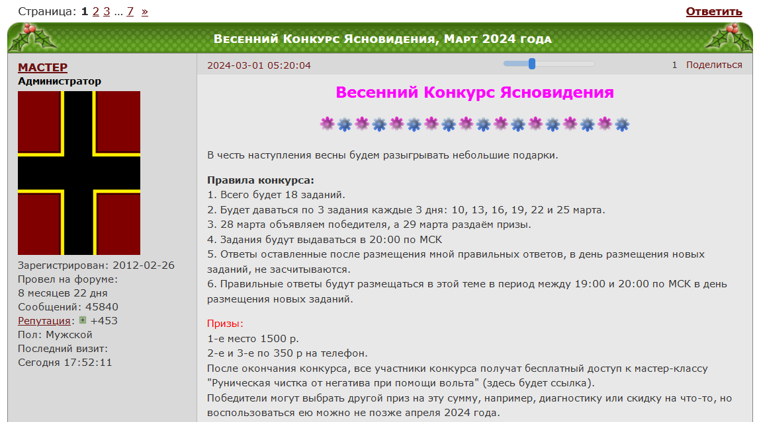Click the topic title in green header
761x422 pixels.
tap(382, 39)
